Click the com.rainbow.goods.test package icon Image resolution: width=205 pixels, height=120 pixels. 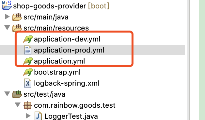point(28,105)
